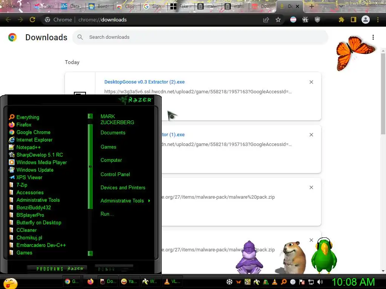This screenshot has width=386, height=289.
Task: Remove the Extractor (1).exe download entry
Action: 311,135
